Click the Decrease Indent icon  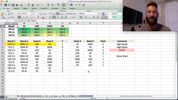(62, 17)
